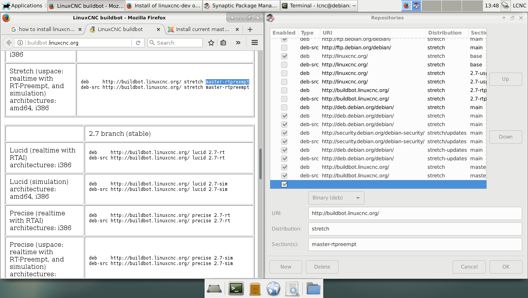Click 'Lucid (simulation)' row label

click(x=39, y=182)
